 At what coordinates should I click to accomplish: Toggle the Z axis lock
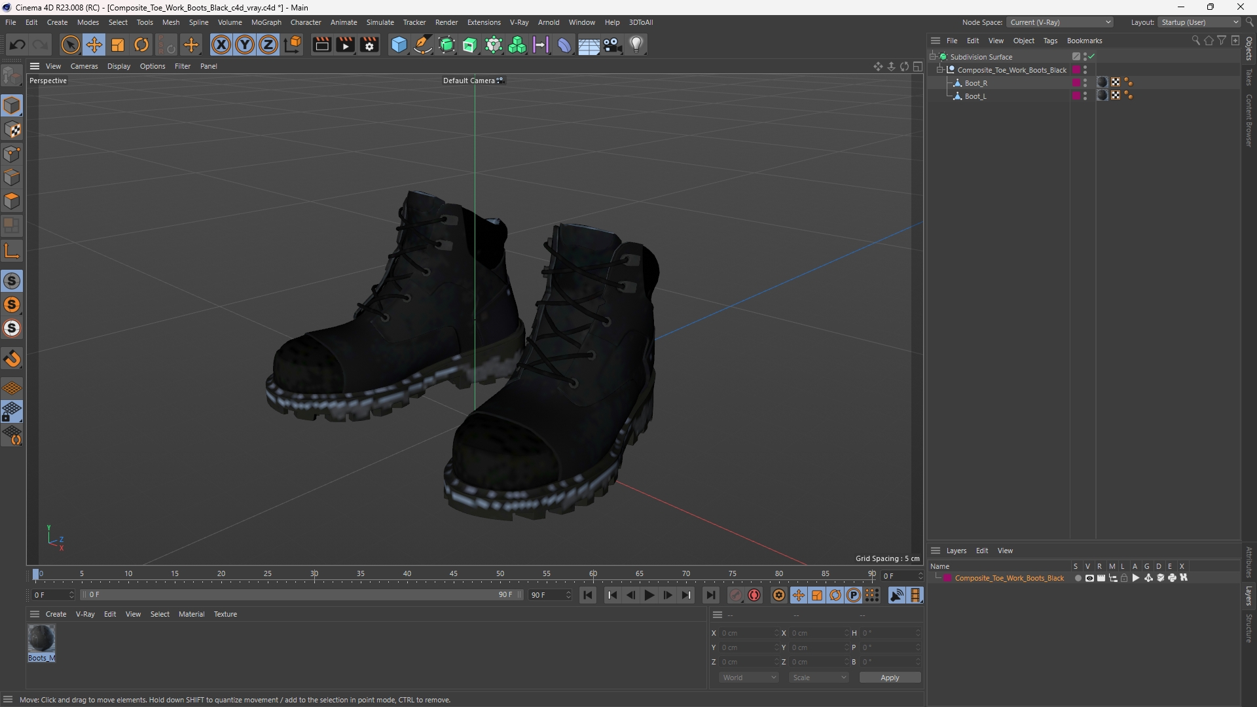point(268,45)
